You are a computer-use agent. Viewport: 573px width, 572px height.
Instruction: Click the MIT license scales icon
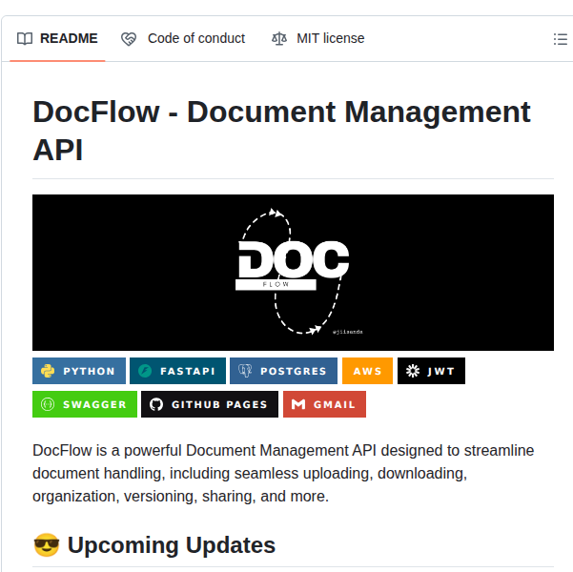(x=279, y=38)
